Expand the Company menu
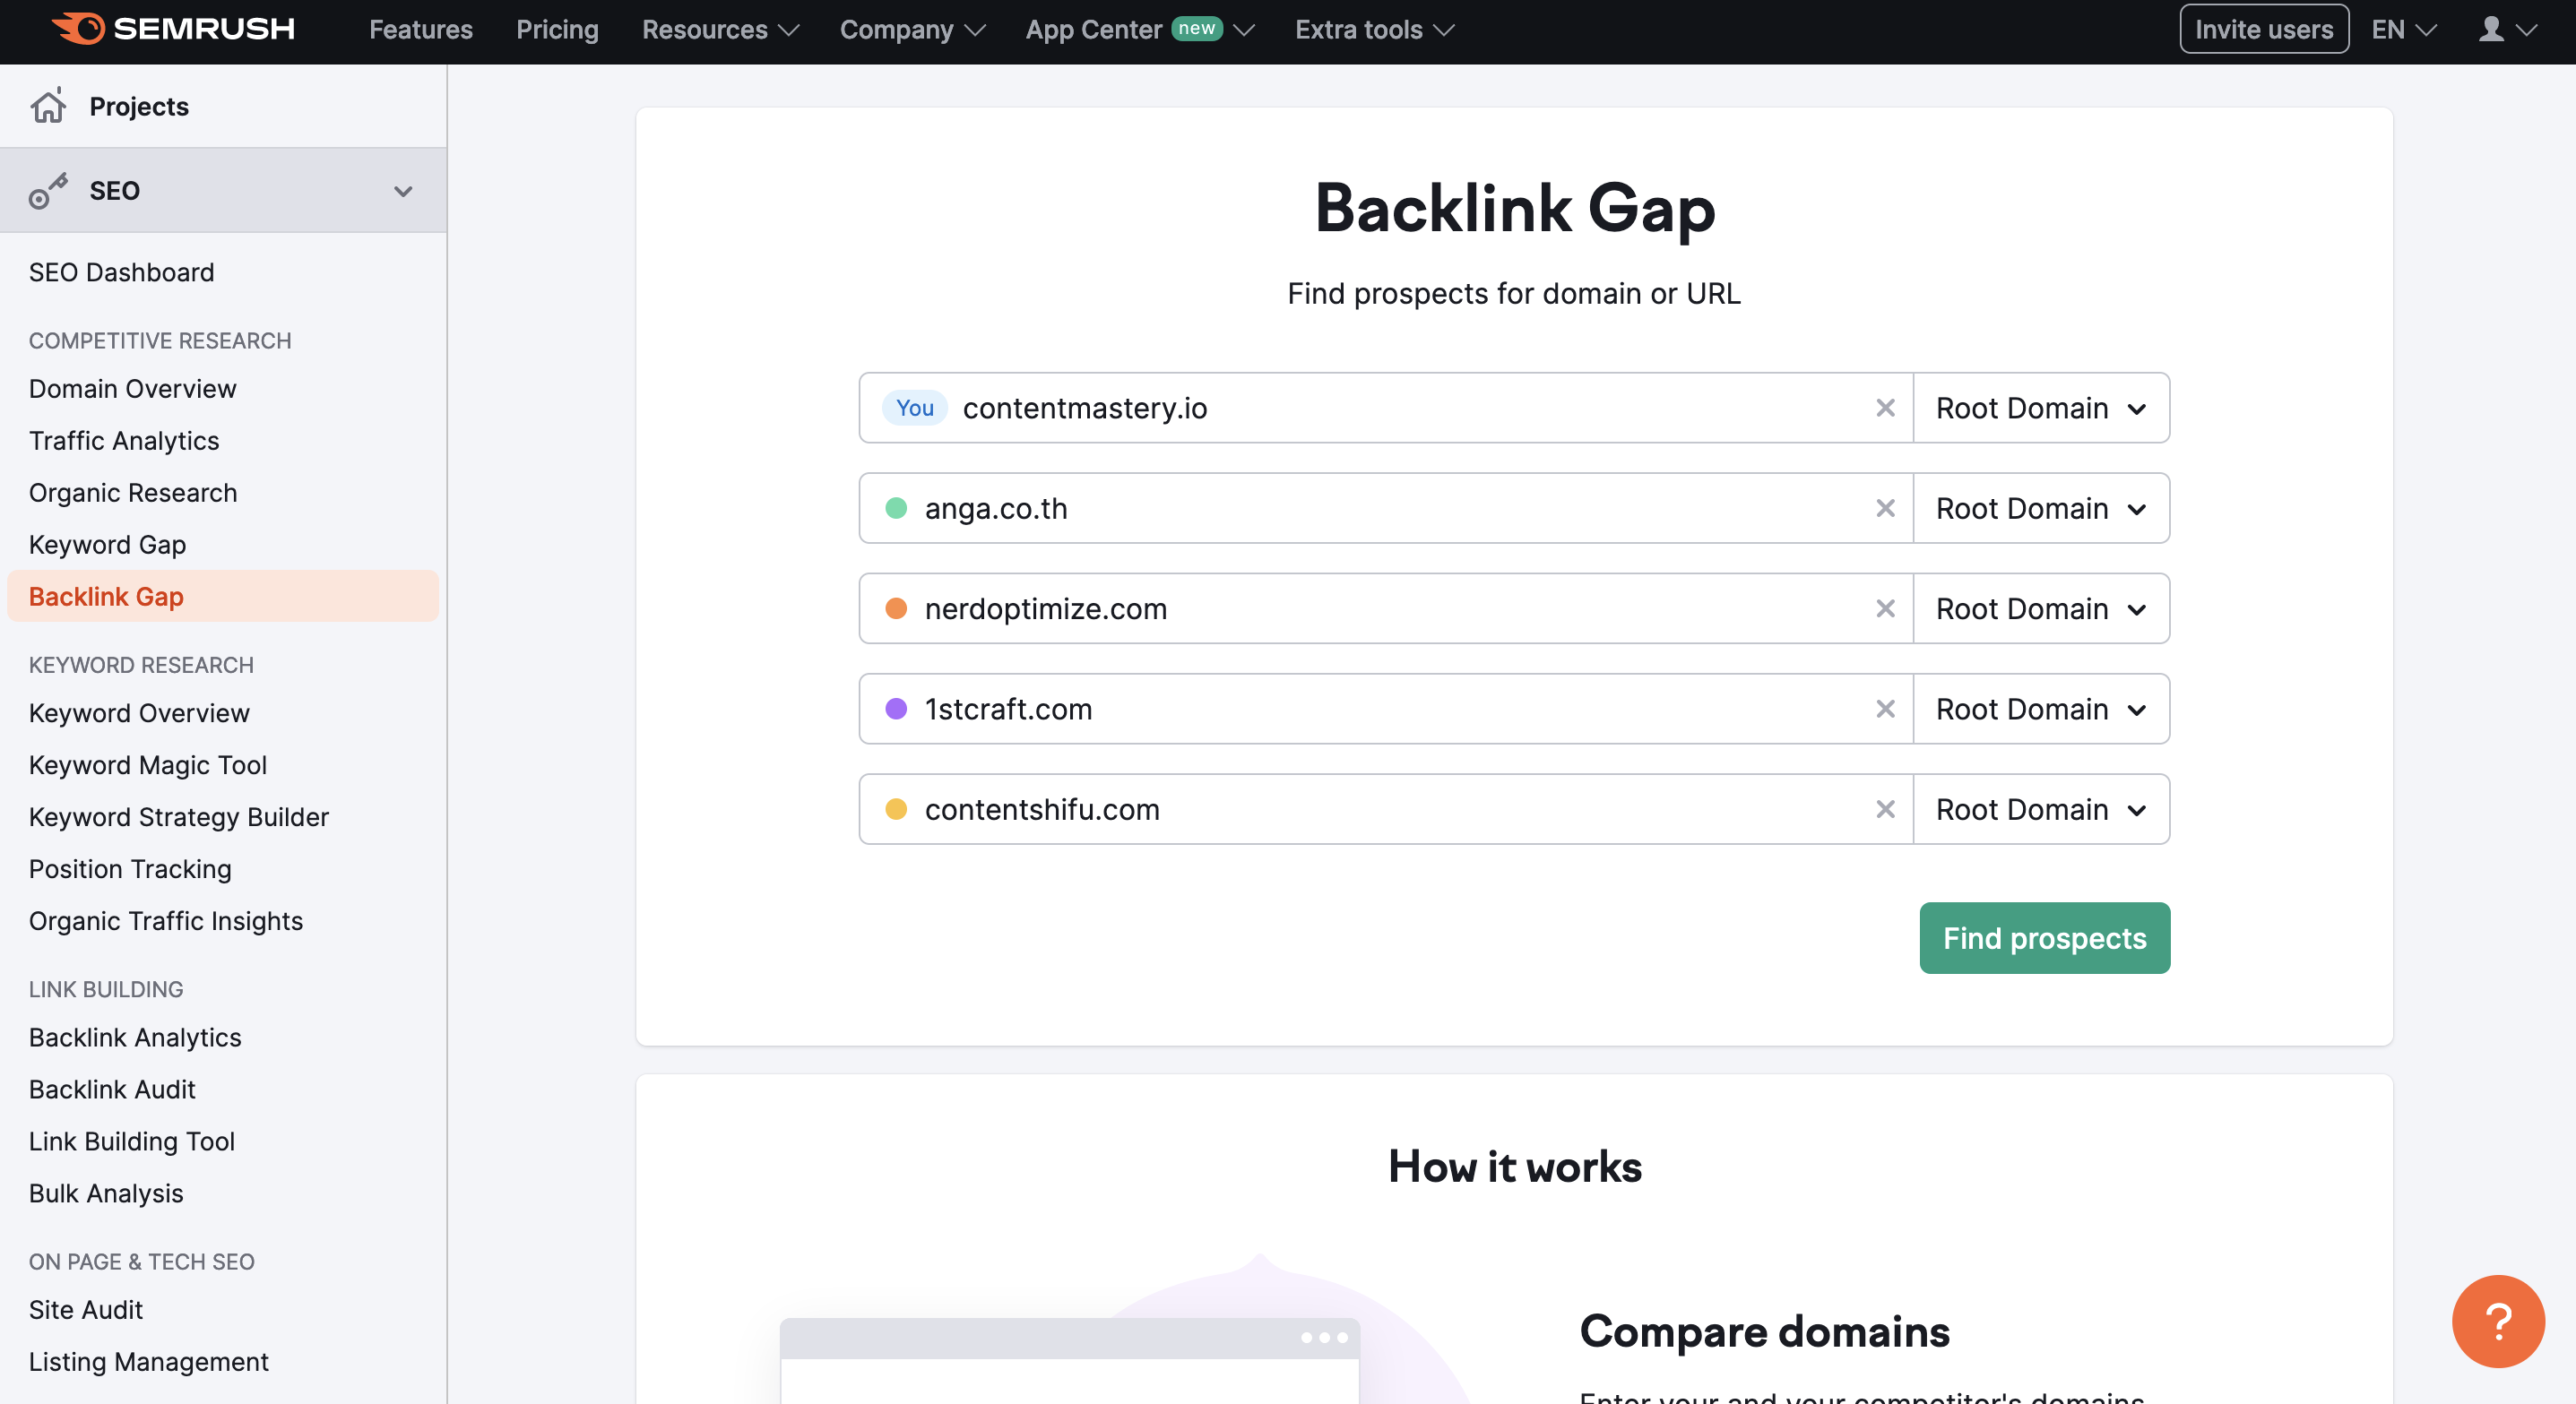Image resolution: width=2576 pixels, height=1404 pixels. pyautogui.click(x=912, y=30)
